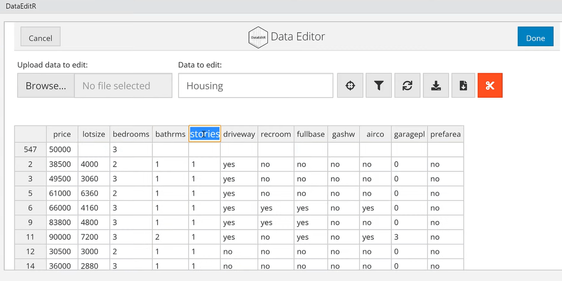Select the recroom column header

click(276, 134)
